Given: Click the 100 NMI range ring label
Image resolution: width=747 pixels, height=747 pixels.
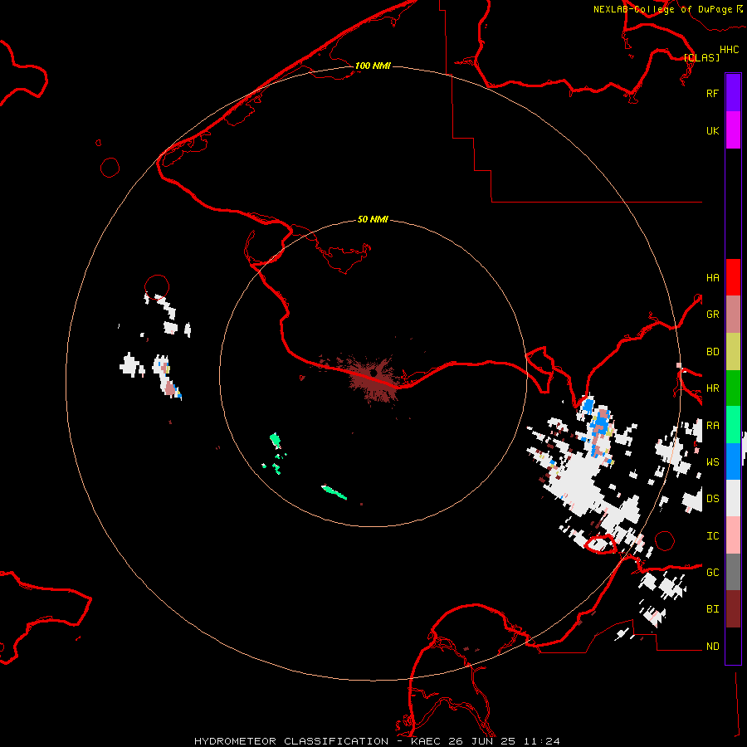Looking at the screenshot, I should click(373, 66).
